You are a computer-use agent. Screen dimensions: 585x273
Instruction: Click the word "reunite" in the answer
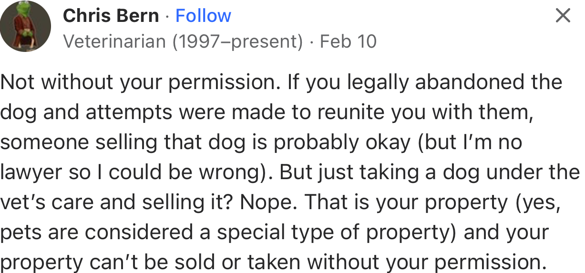(x=349, y=112)
